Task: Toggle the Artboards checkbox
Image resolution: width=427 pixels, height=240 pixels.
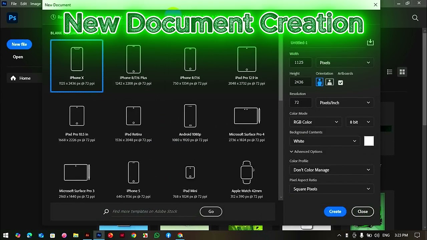Action: [x=341, y=82]
